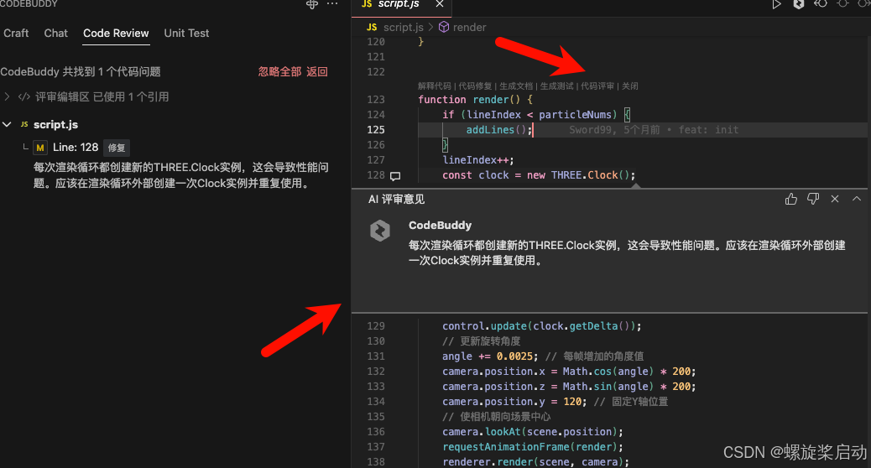The width and height of the screenshot is (871, 468).
Task: Click the CodeBuddy avatar in review comment
Action: (380, 231)
